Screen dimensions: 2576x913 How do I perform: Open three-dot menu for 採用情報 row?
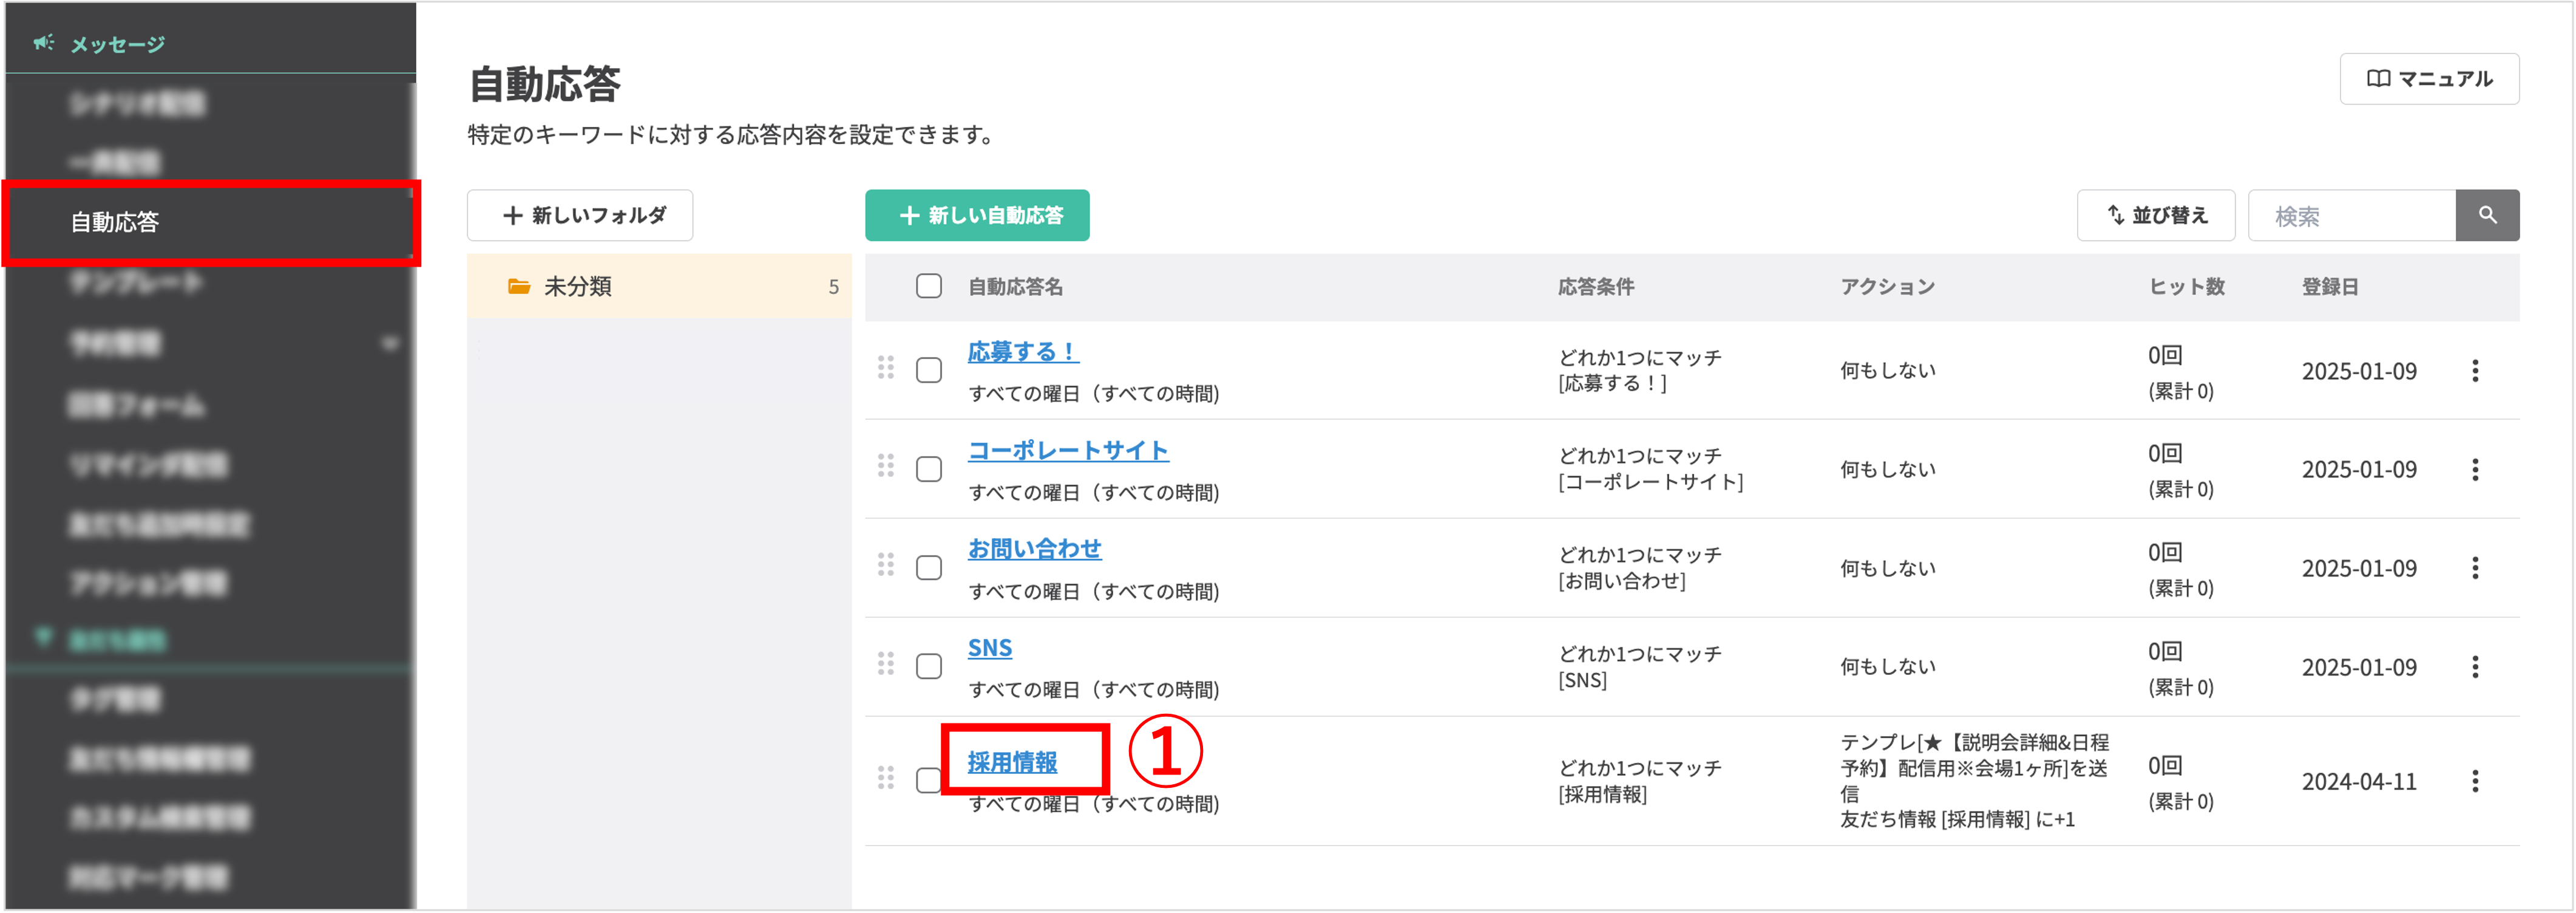coord(2475,781)
